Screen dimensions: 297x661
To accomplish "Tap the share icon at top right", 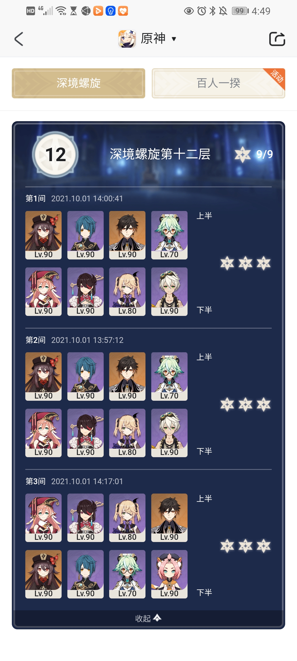I will [277, 39].
